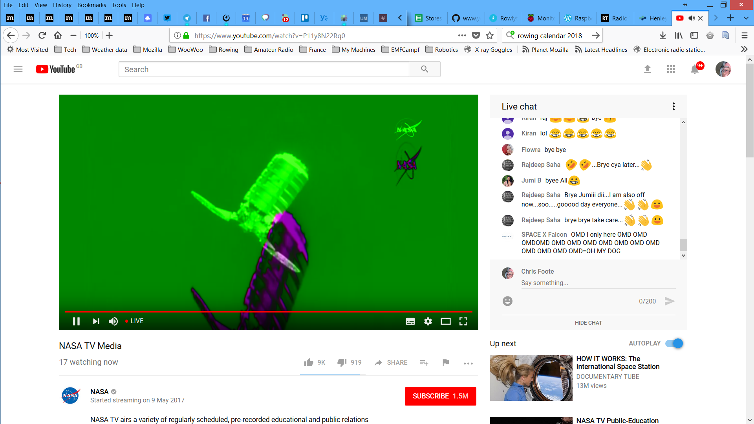Open Live chat options menu

673,106
